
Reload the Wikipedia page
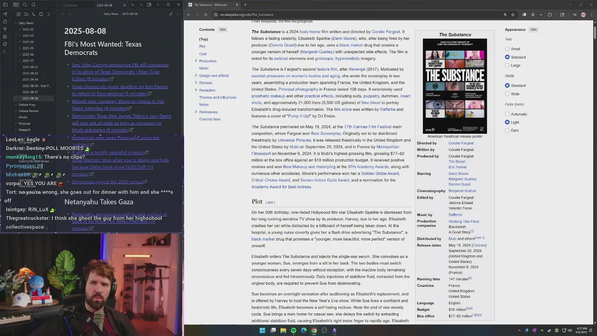tap(206, 14)
